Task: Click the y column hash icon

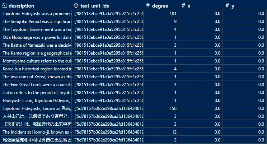Action: [x=227, y=5]
